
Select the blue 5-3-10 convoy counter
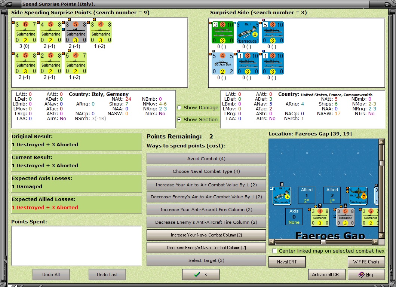coord(273,32)
